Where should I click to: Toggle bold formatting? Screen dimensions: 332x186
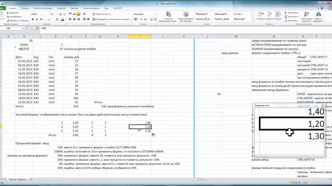pyautogui.click(x=33, y=20)
